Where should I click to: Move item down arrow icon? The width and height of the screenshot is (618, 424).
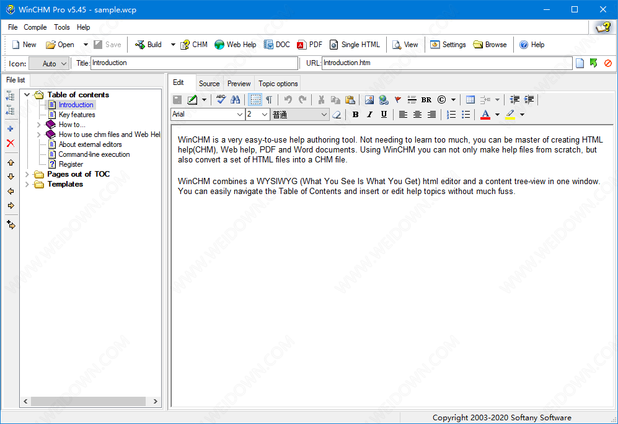click(x=11, y=177)
